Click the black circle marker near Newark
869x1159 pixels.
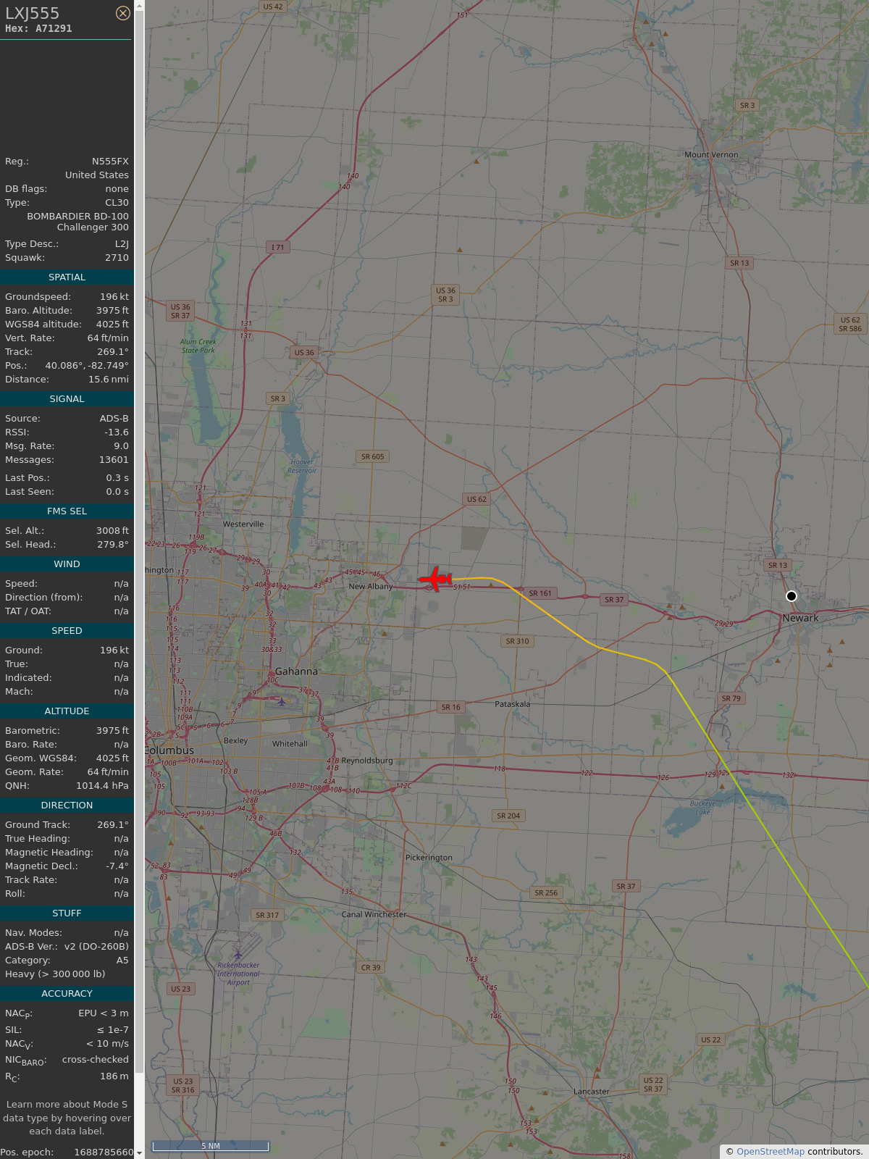coord(792,596)
